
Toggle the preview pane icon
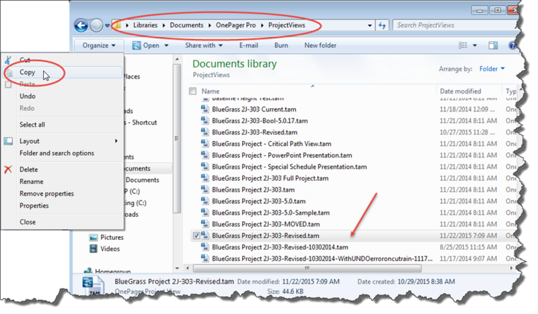pos(493,45)
